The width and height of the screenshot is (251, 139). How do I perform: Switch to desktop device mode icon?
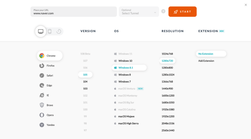click(x=41, y=31)
